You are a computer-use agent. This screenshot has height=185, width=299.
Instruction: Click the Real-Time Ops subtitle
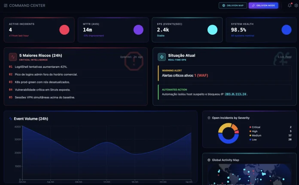tap(177, 60)
